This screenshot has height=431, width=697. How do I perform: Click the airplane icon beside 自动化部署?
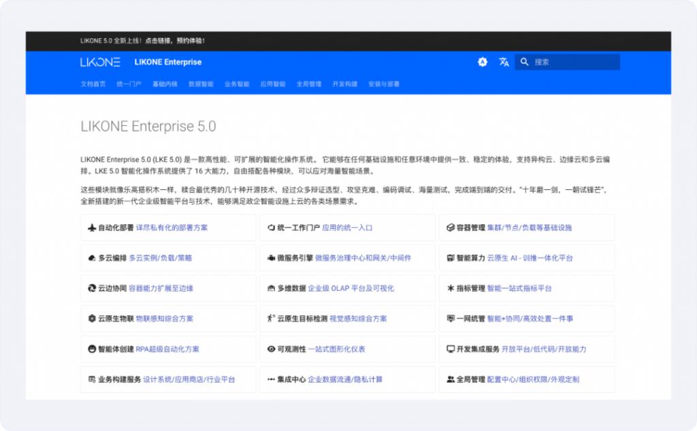[92, 227]
